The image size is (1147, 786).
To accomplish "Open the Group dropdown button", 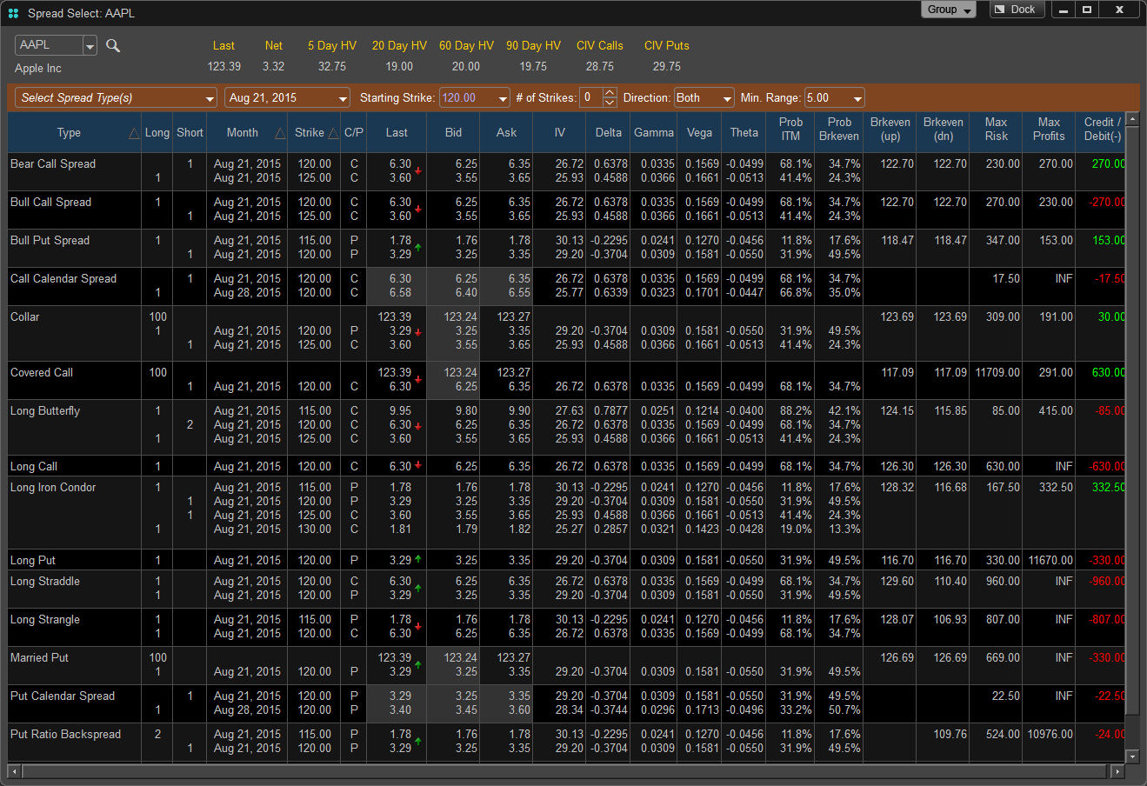I will click(949, 10).
